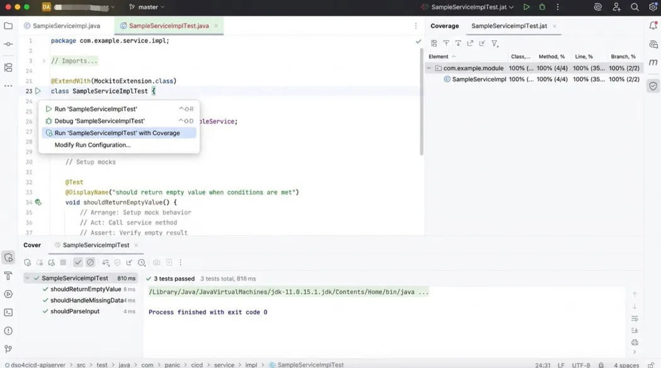Open the Notifications bell in right sidebar
The height and width of the screenshot is (368, 661).
(653, 26)
